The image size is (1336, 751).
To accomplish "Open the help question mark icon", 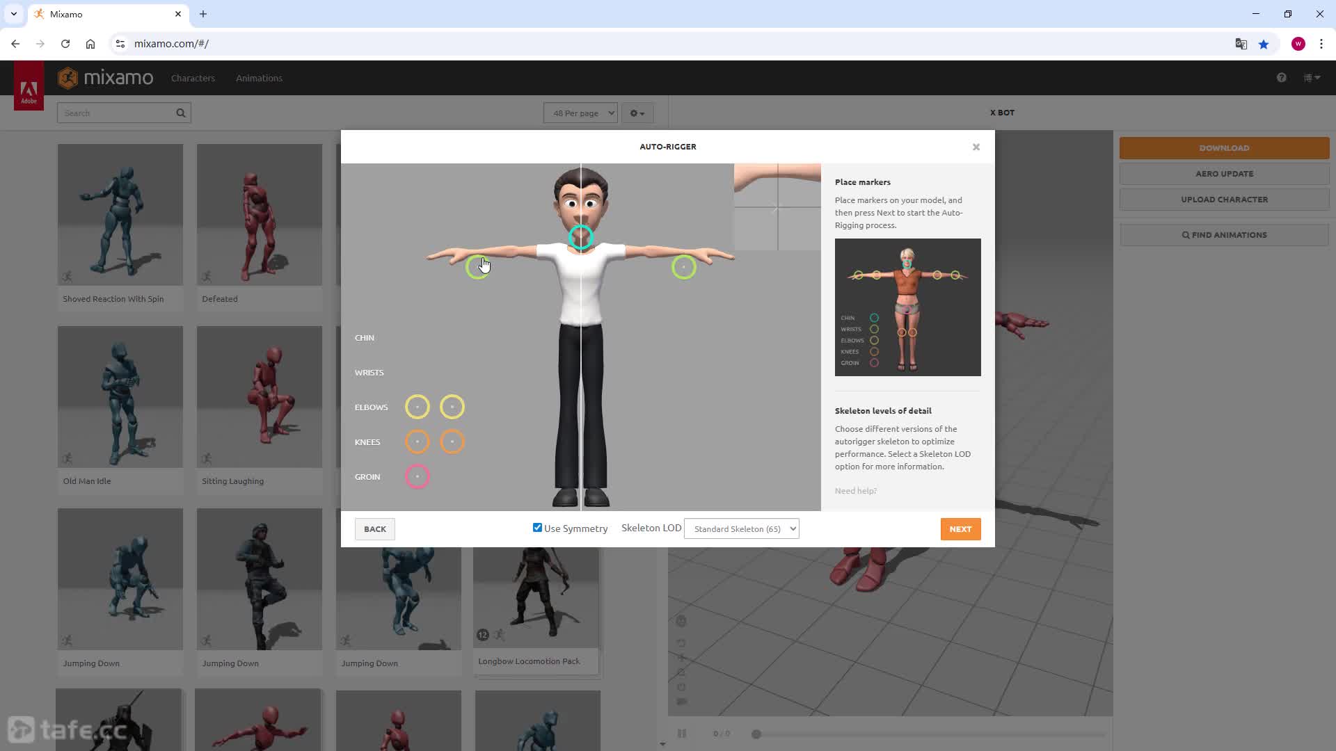I will coord(1282,78).
